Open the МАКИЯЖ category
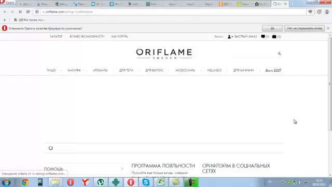 pos(74,70)
